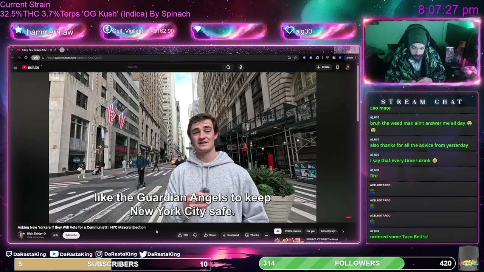Viewport: 484px width, 272px height.
Task: Go to the YouTube home logo
Action: (x=31, y=67)
